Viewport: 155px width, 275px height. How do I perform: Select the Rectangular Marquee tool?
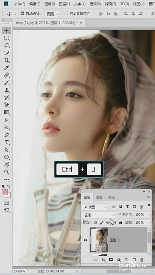[x=7, y=38]
